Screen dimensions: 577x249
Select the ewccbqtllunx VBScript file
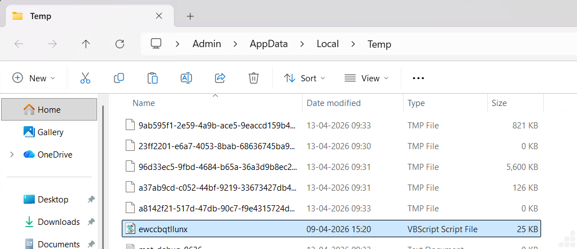(x=163, y=228)
